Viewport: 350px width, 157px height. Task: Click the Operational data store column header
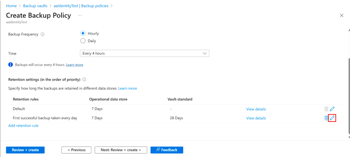pyautogui.click(x=108, y=99)
